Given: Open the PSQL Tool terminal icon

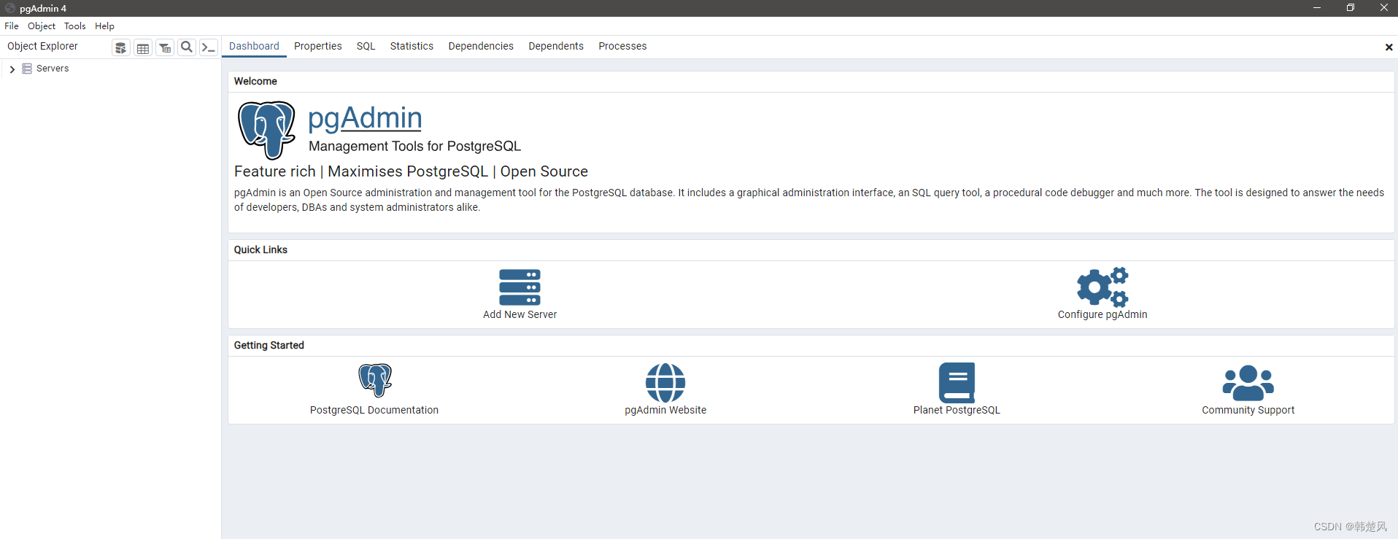Looking at the screenshot, I should pyautogui.click(x=209, y=48).
